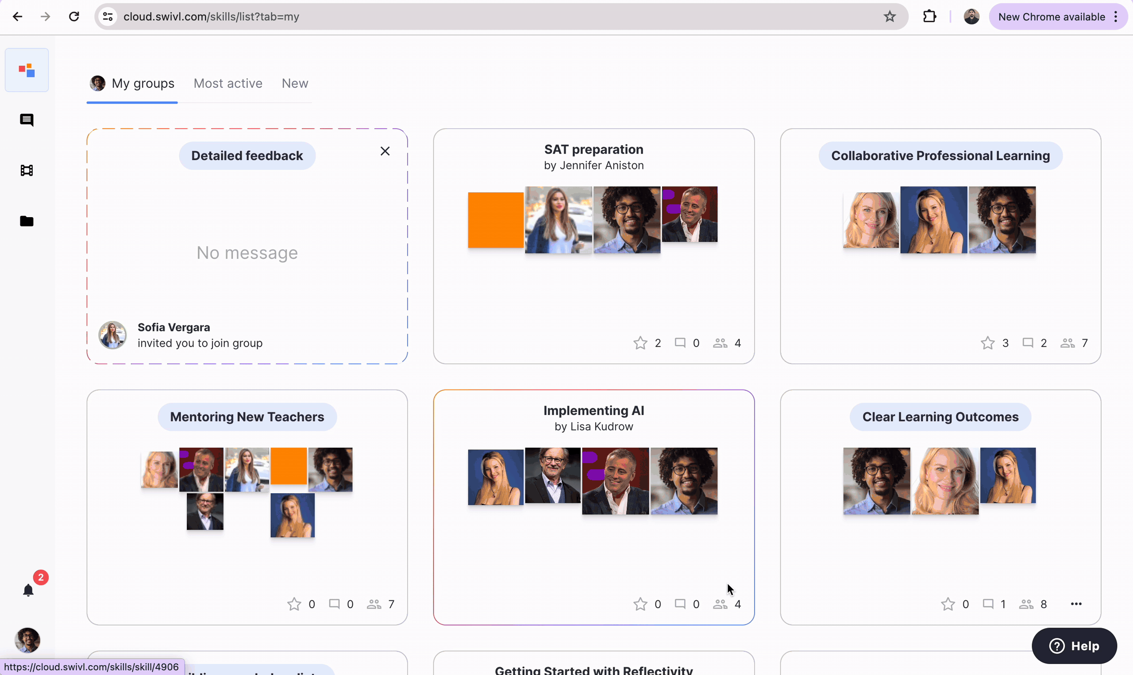Click the chat/messages icon in sidebar
Screen dimensions: 1133x675
click(27, 119)
